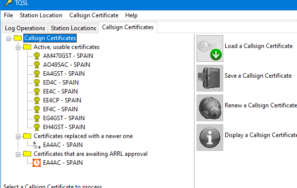Select the EE4C - SPAIN certificate
The image size is (297, 188).
coord(60,92)
